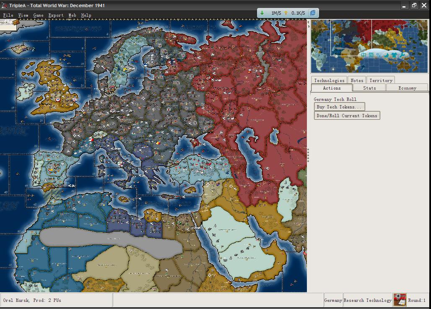Screen dimensions: 431x309
Task: Open the View menu
Action: pos(23,15)
